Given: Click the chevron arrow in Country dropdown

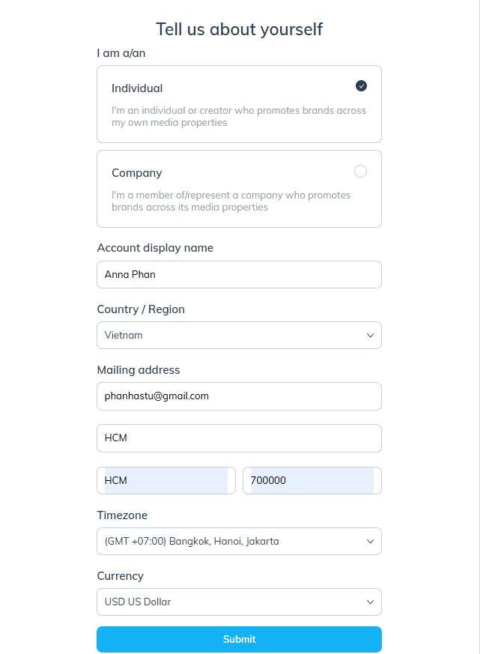Looking at the screenshot, I should click(370, 336).
